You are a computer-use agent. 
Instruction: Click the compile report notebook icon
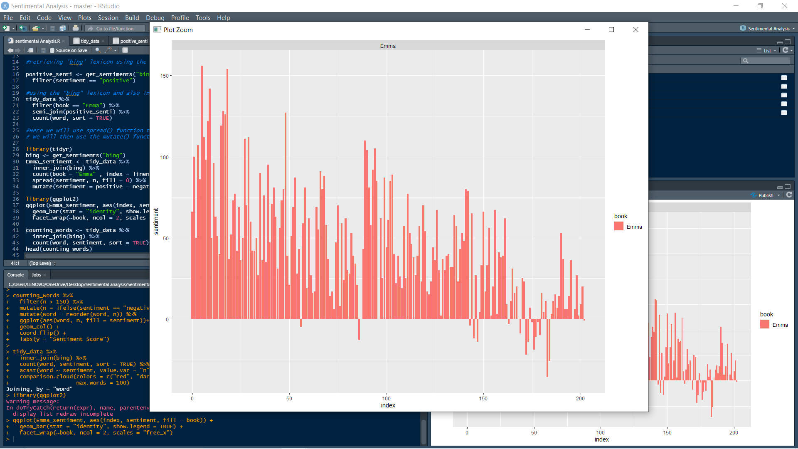(125, 50)
